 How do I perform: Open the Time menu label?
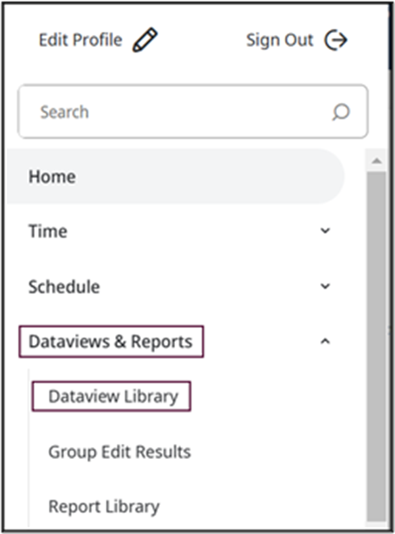[x=47, y=231]
